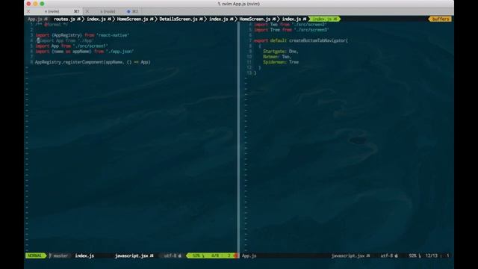The height and width of the screenshot is (269, 478).
Task: Click the index.js filename in left statusline
Action: click(84, 256)
